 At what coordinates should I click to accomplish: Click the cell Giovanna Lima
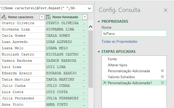pos(23,30)
